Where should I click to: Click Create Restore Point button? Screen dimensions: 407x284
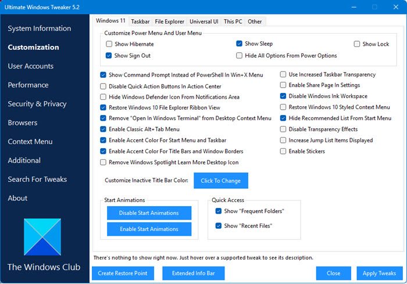coord(123,274)
